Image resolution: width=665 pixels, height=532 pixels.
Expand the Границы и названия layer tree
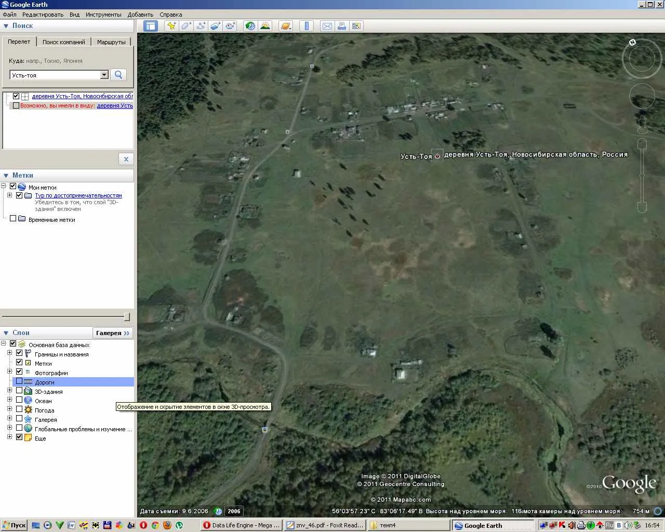click(9, 353)
